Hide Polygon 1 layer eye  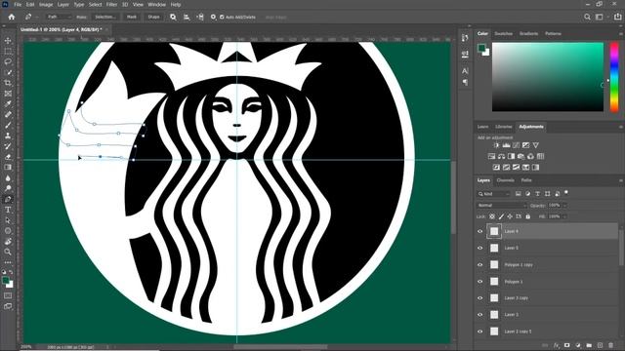[479, 282]
